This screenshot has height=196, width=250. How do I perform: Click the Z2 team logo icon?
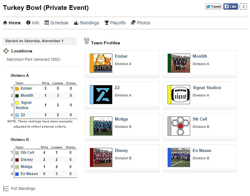pos(103,95)
